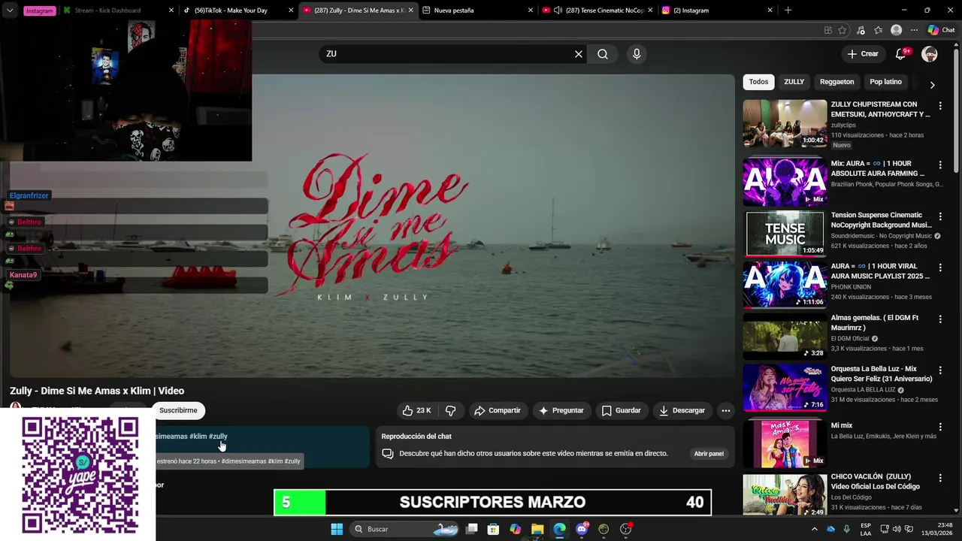Viewport: 962px width, 541px height.
Task: Click the Suscribirme button
Action: click(x=178, y=410)
